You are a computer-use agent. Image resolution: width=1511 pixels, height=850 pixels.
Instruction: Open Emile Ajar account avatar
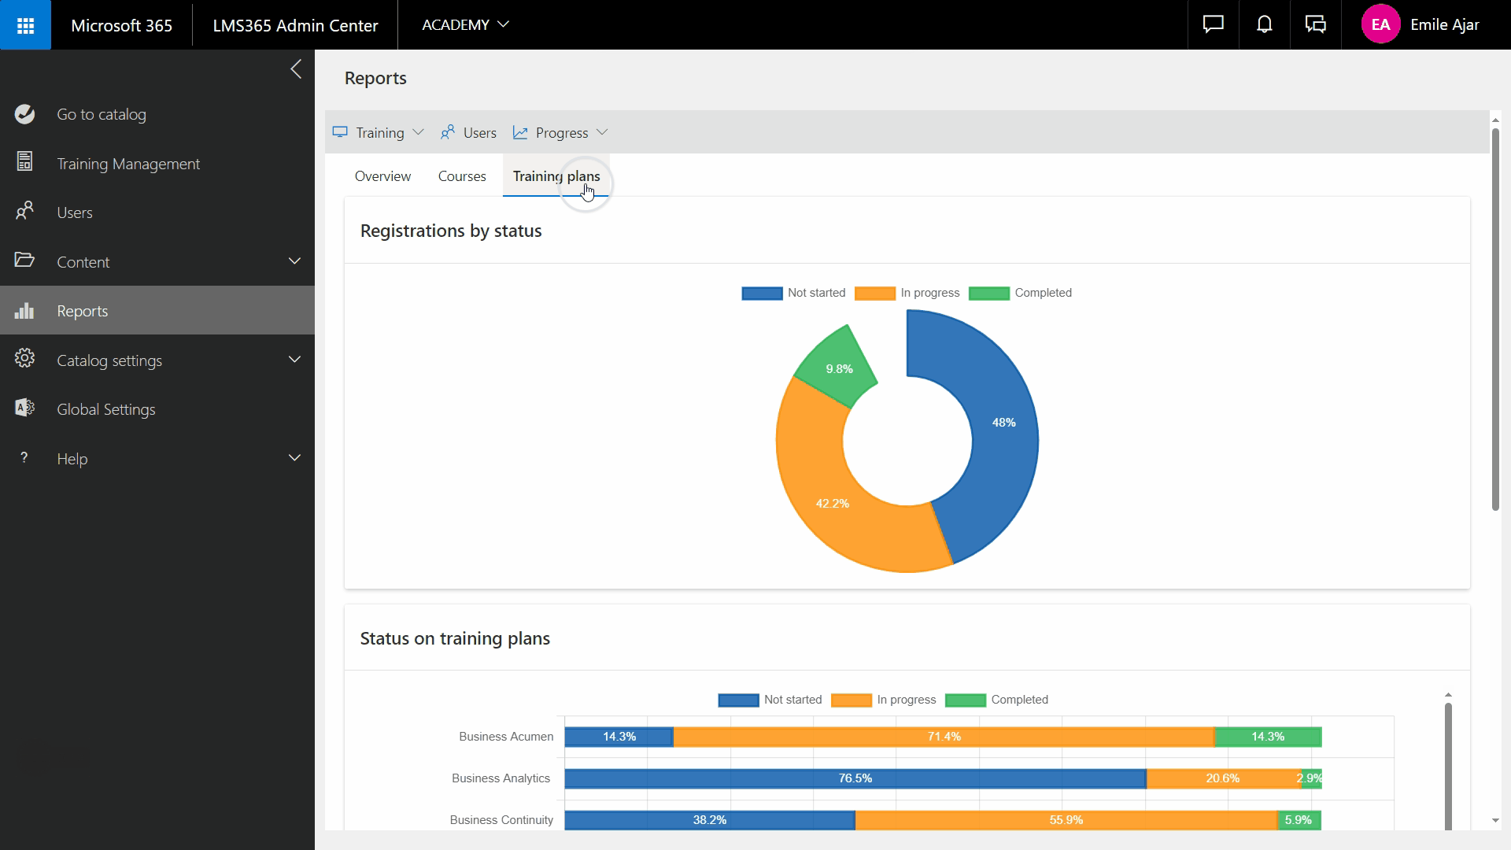1380,25
